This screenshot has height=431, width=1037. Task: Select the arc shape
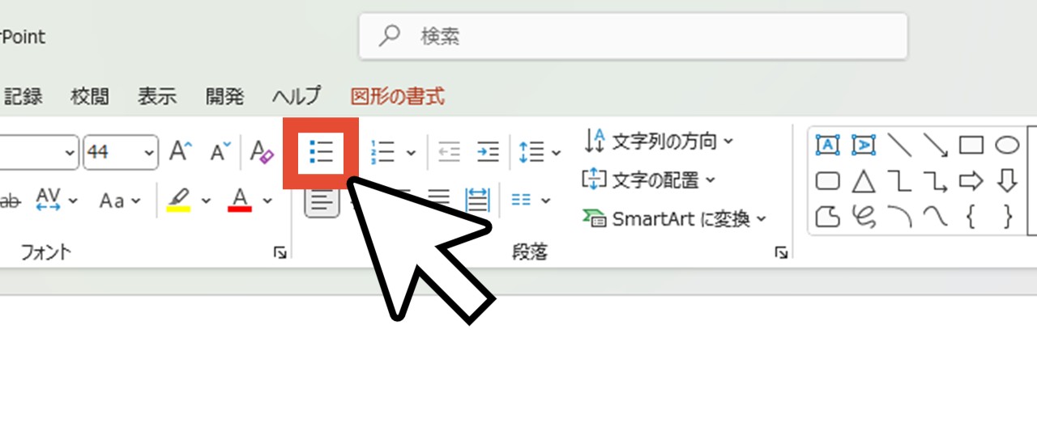tap(899, 217)
